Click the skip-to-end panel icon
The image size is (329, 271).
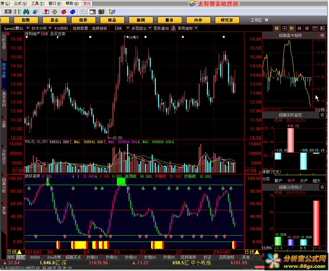pyautogui.click(x=322, y=28)
